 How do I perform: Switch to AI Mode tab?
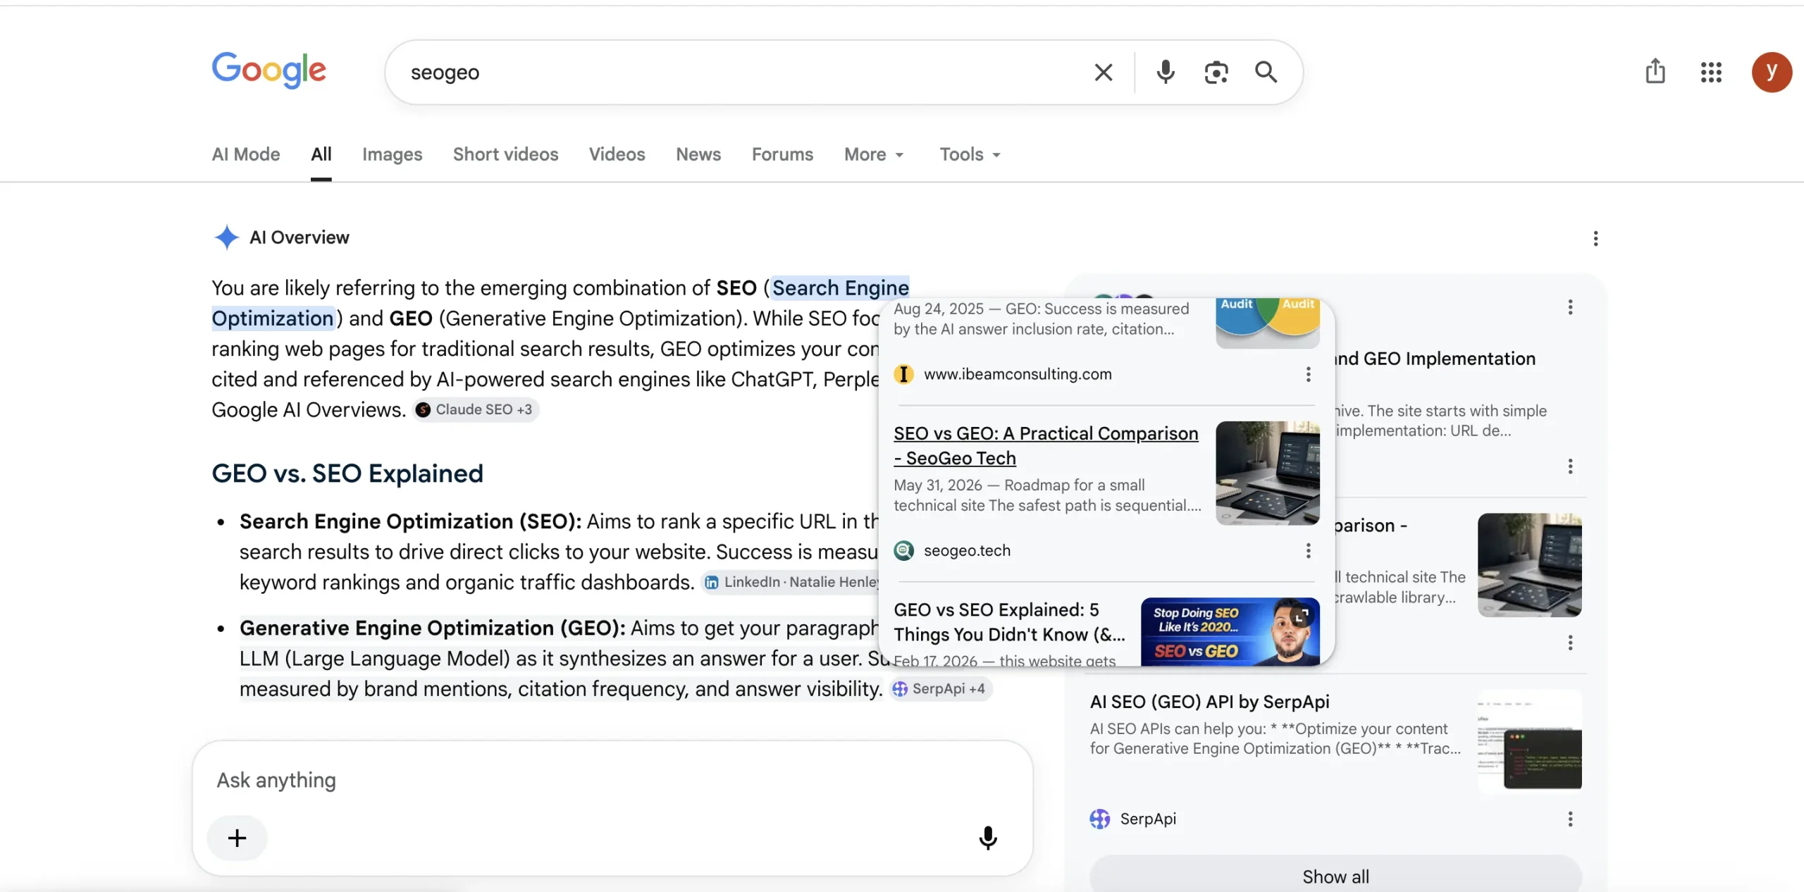coord(246,154)
